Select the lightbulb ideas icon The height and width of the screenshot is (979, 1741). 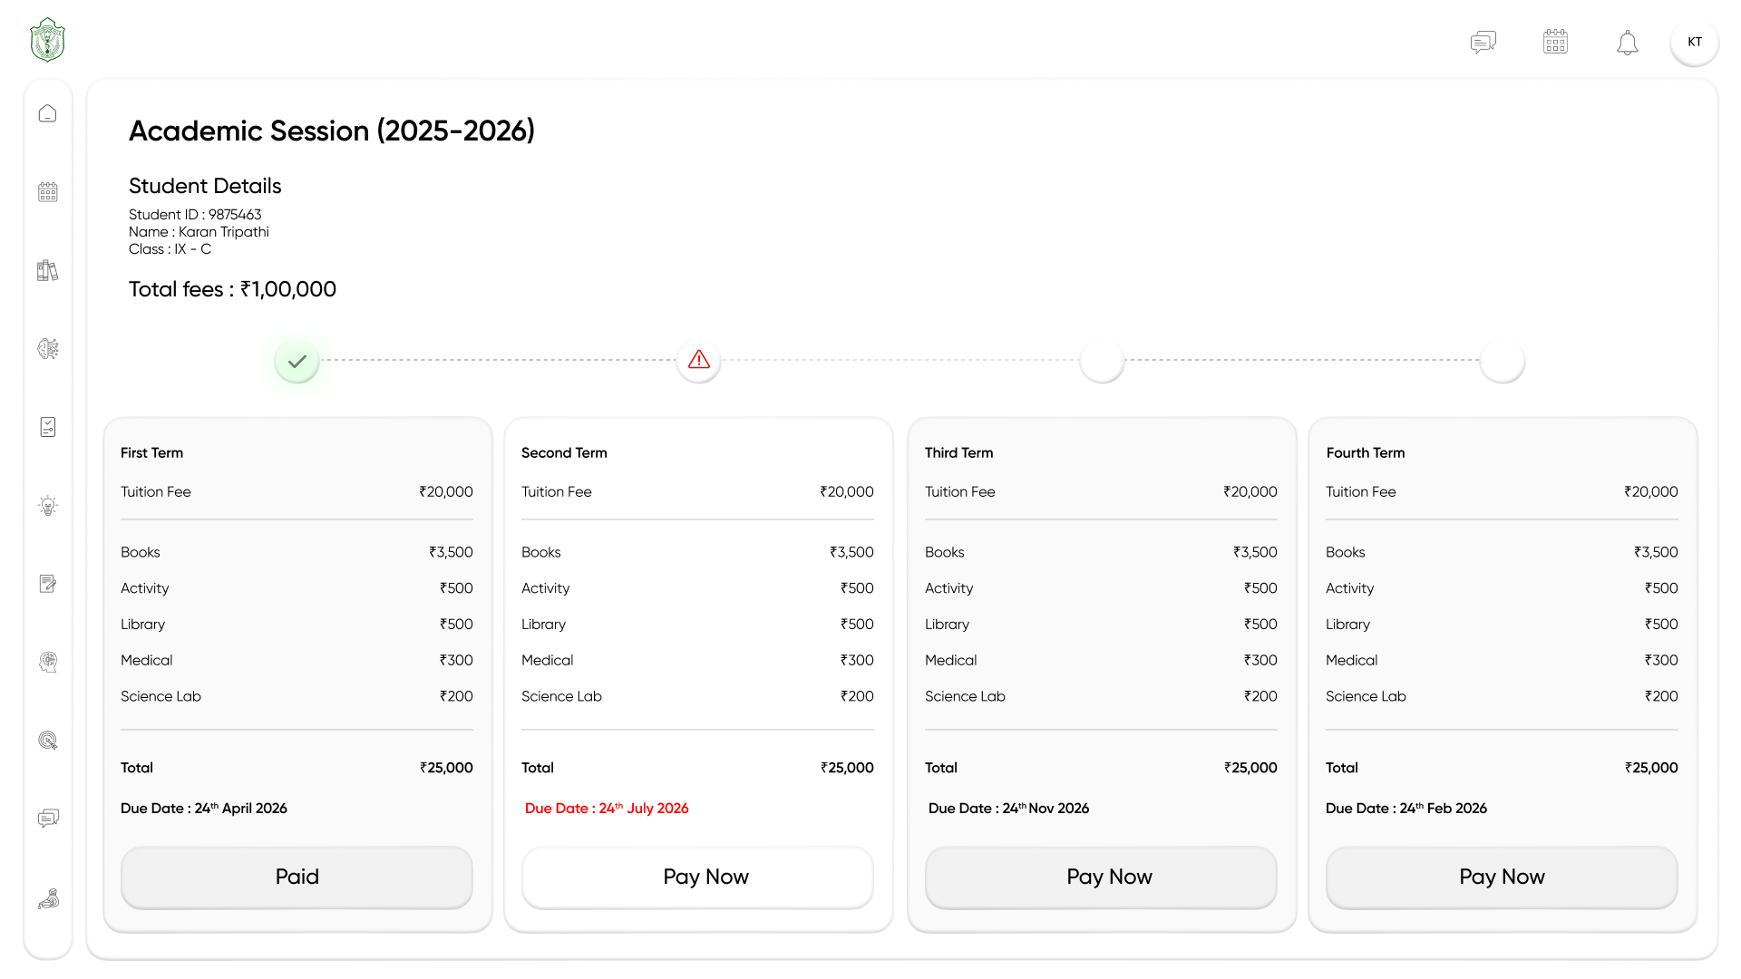coord(47,505)
